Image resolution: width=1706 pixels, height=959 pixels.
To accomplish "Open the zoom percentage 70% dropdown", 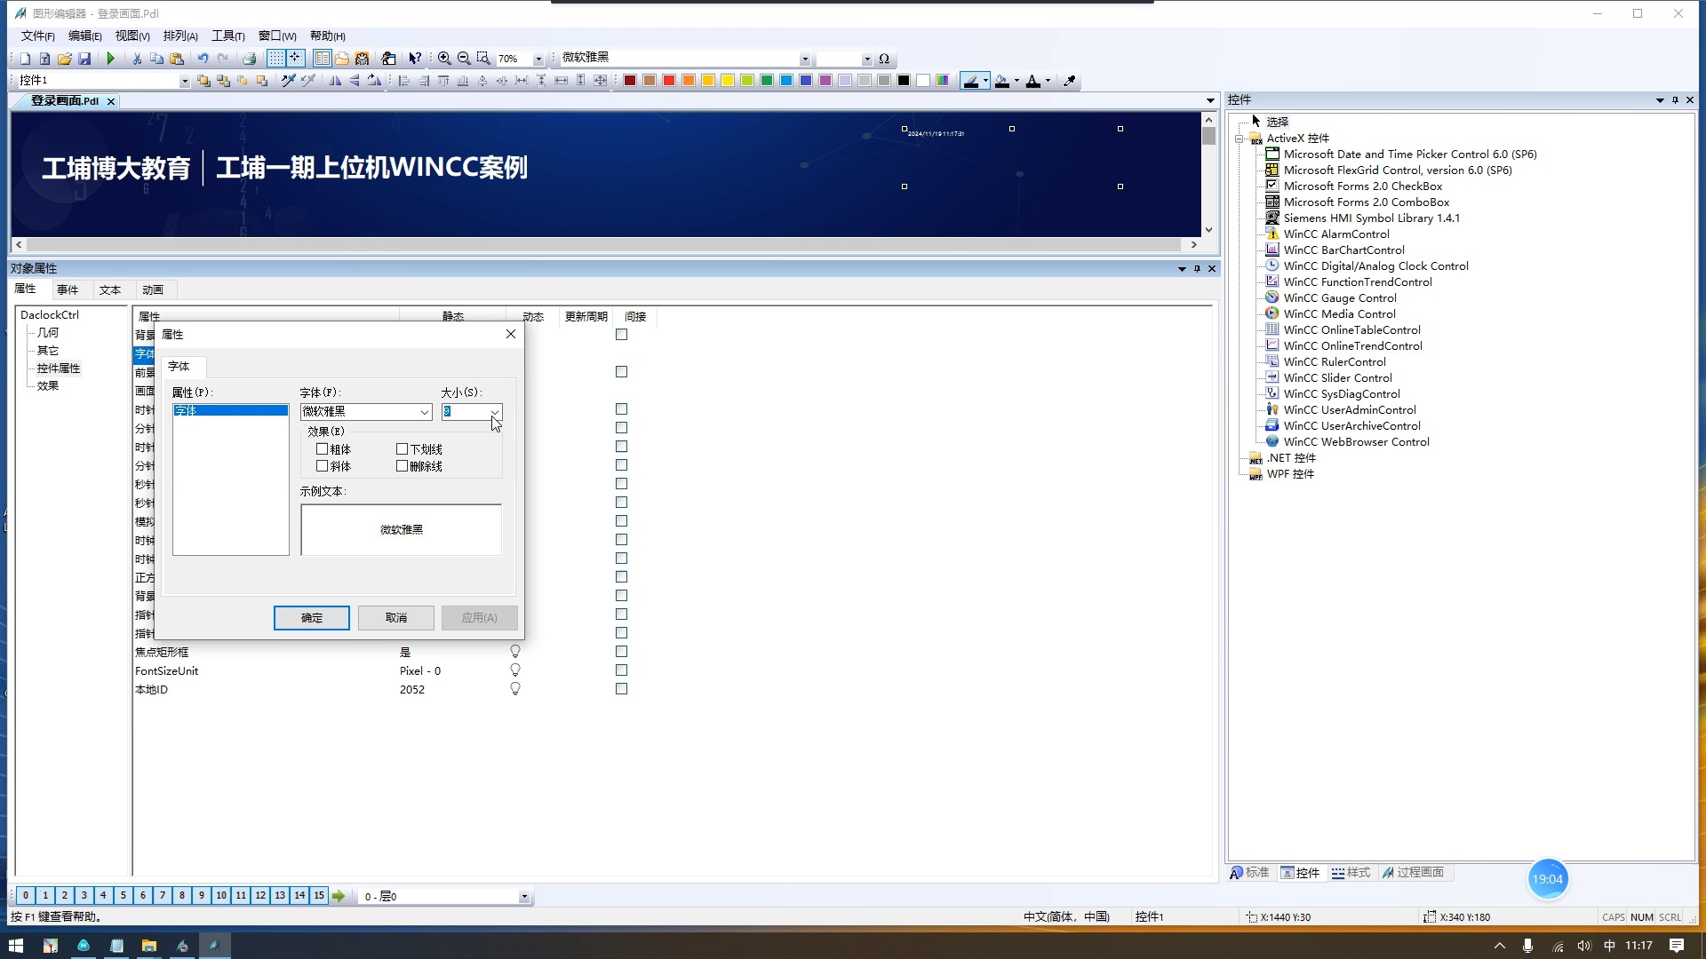I will (x=538, y=59).
